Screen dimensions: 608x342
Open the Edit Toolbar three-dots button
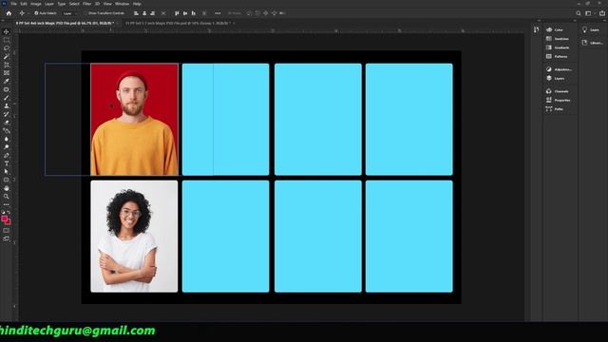tap(7, 204)
